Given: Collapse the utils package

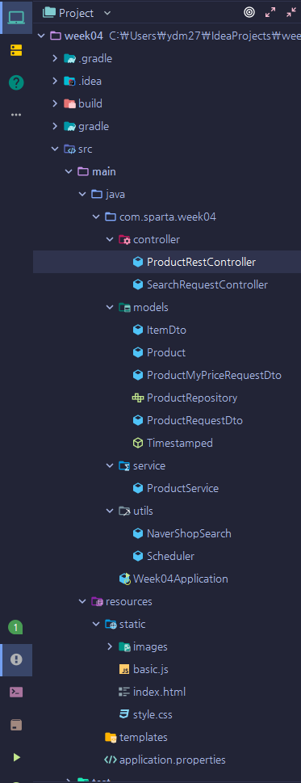Looking at the screenshot, I should click(x=110, y=511).
